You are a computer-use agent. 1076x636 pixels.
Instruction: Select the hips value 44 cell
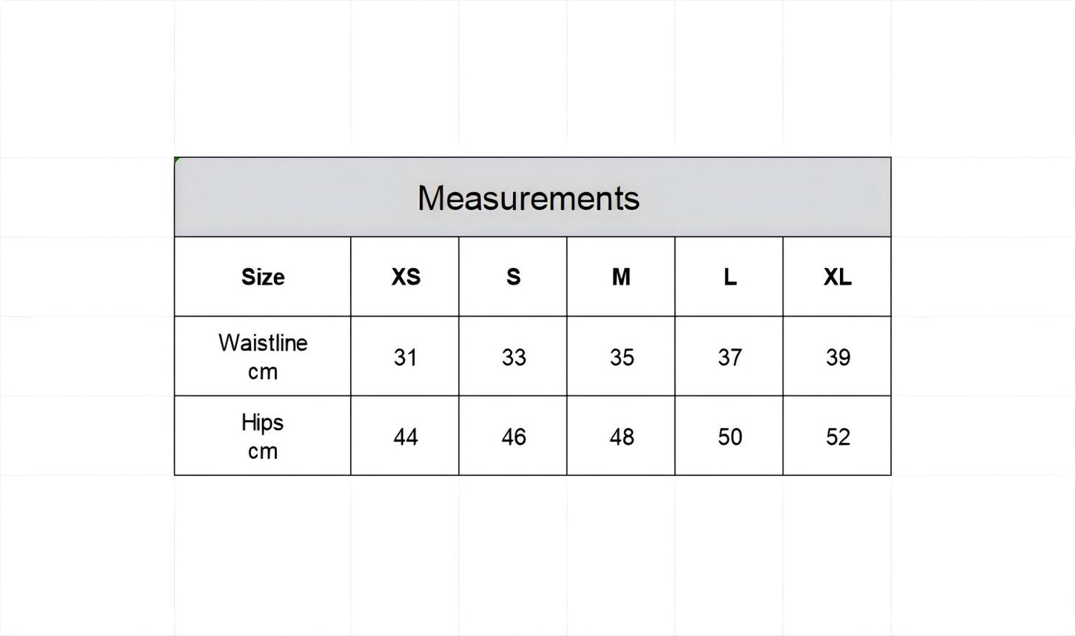click(x=405, y=436)
